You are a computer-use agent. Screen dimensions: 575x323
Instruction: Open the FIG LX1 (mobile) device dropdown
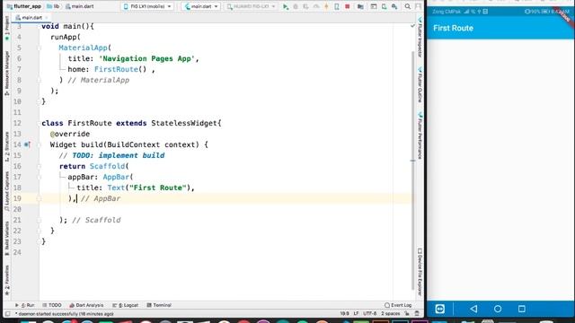point(147,6)
